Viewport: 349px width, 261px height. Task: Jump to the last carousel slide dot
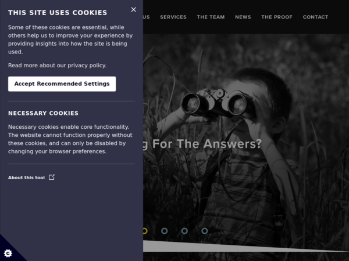(205, 231)
